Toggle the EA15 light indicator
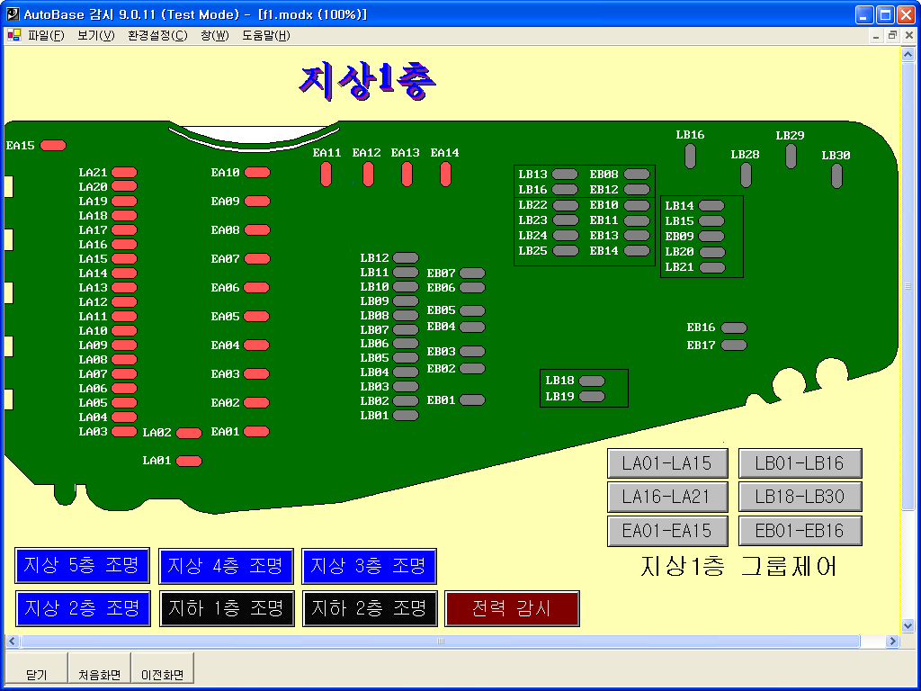This screenshot has width=921, height=691. coord(53,145)
